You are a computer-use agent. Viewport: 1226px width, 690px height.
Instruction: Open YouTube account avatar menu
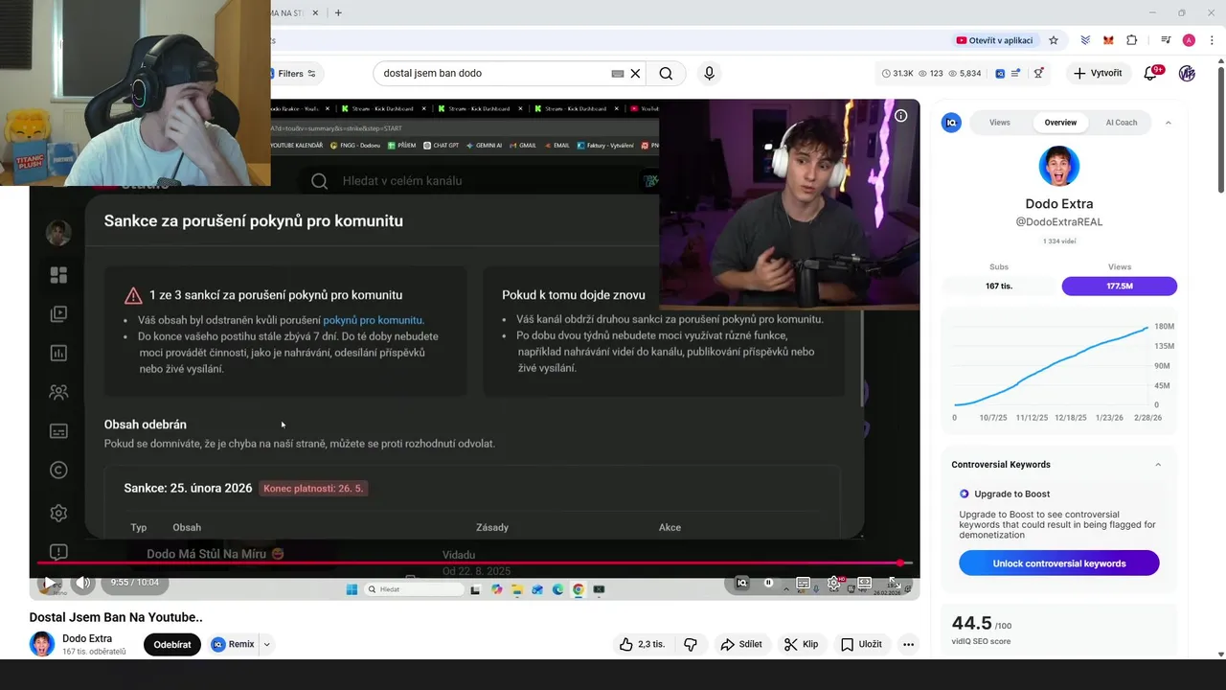[x=1187, y=73]
